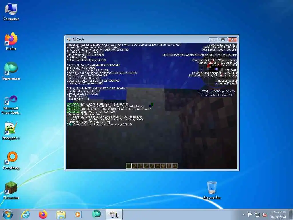
Task: Click the 'minecraft:sand' block line
Action: point(226,80)
